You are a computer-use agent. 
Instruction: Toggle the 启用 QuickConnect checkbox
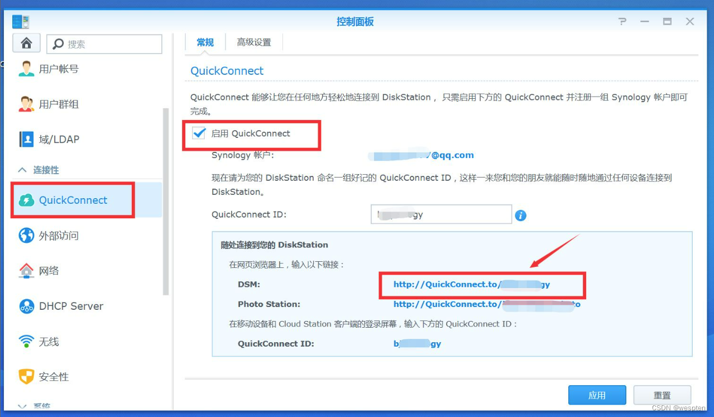tap(199, 133)
